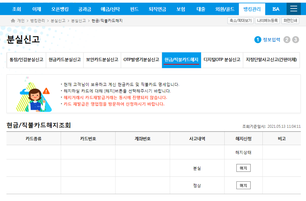This screenshot has width=306, height=201.
Task: Click the 해지상태 cell text
Action: pos(243,152)
